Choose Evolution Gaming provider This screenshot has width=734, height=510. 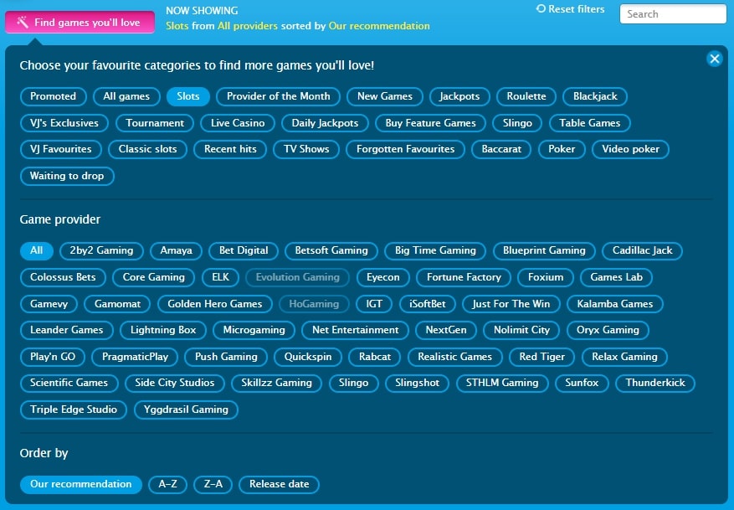point(298,277)
